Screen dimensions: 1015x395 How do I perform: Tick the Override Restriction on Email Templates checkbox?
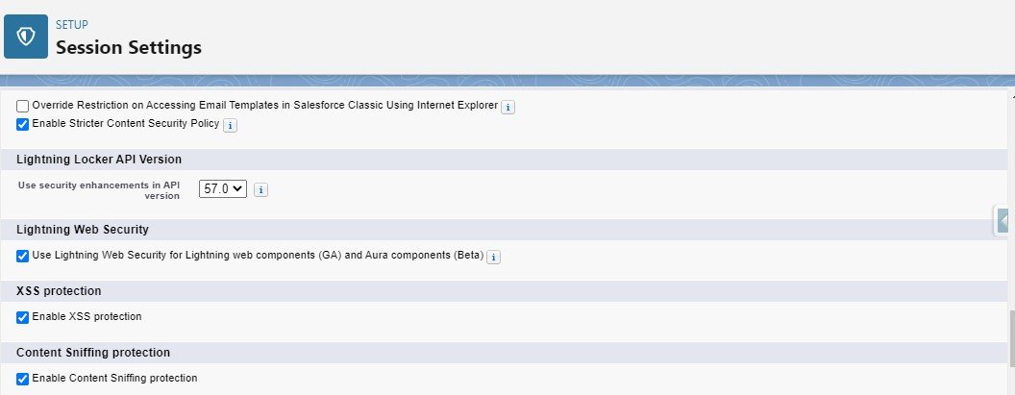[23, 106]
